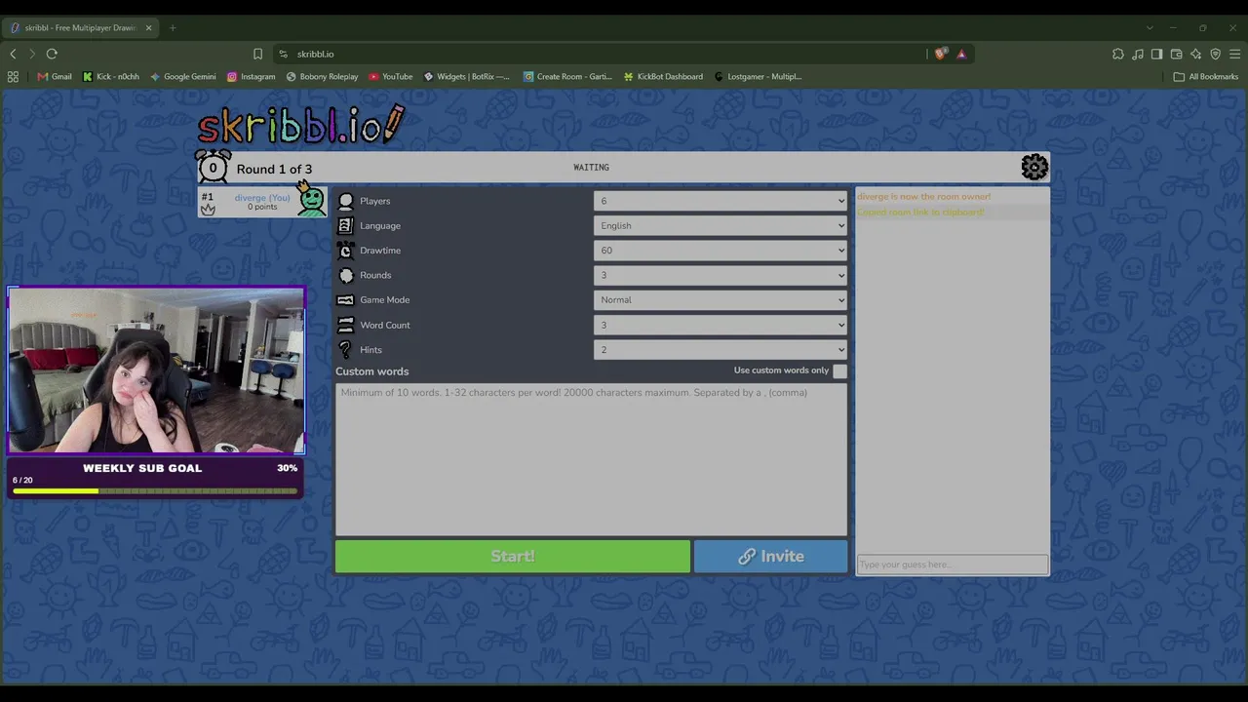This screenshot has height=702, width=1248.
Task: Click the round timer clock icon
Action: click(213, 168)
